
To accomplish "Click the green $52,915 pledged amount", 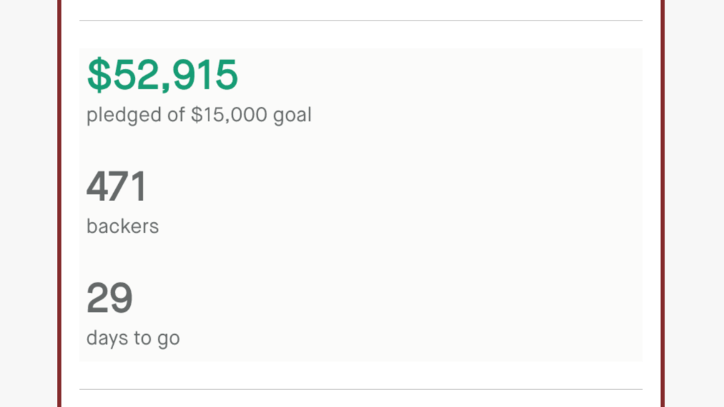I will (x=163, y=75).
